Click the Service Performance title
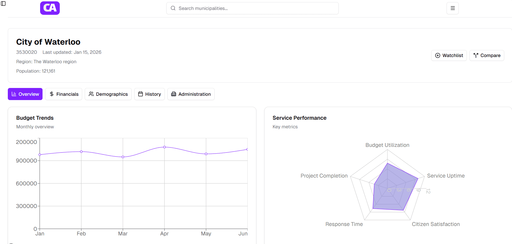Image resolution: width=512 pixels, height=244 pixels. [300, 118]
